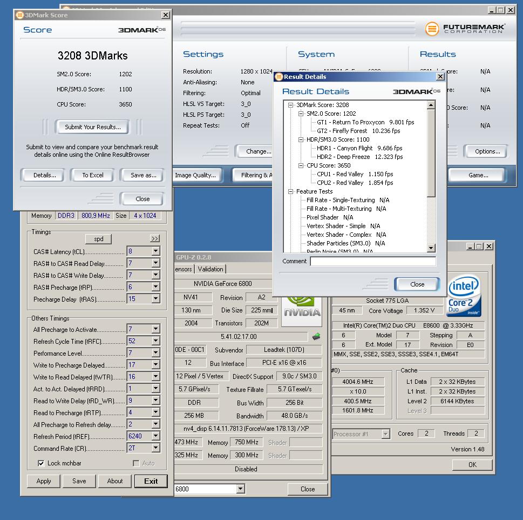Toggle the Lock mchbar checkbox

(41, 463)
